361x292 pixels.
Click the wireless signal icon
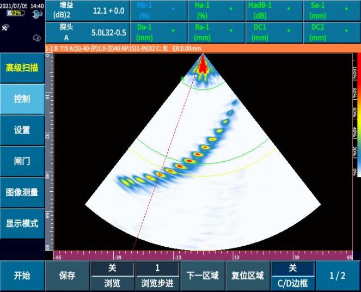(x=6, y=27)
